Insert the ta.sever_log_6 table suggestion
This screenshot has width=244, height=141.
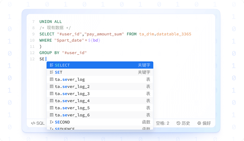coord(72,115)
